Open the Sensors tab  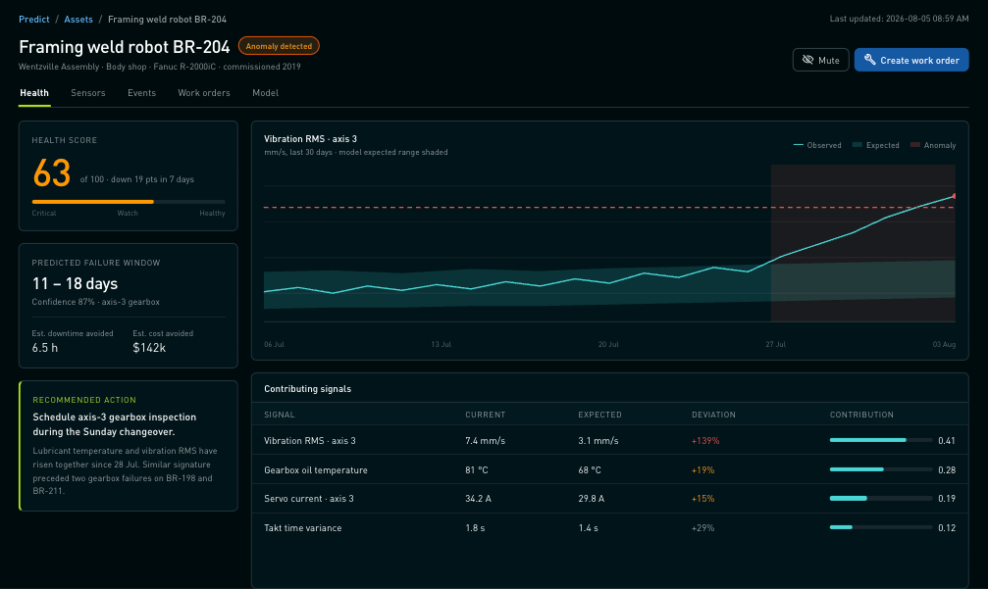coord(88,92)
